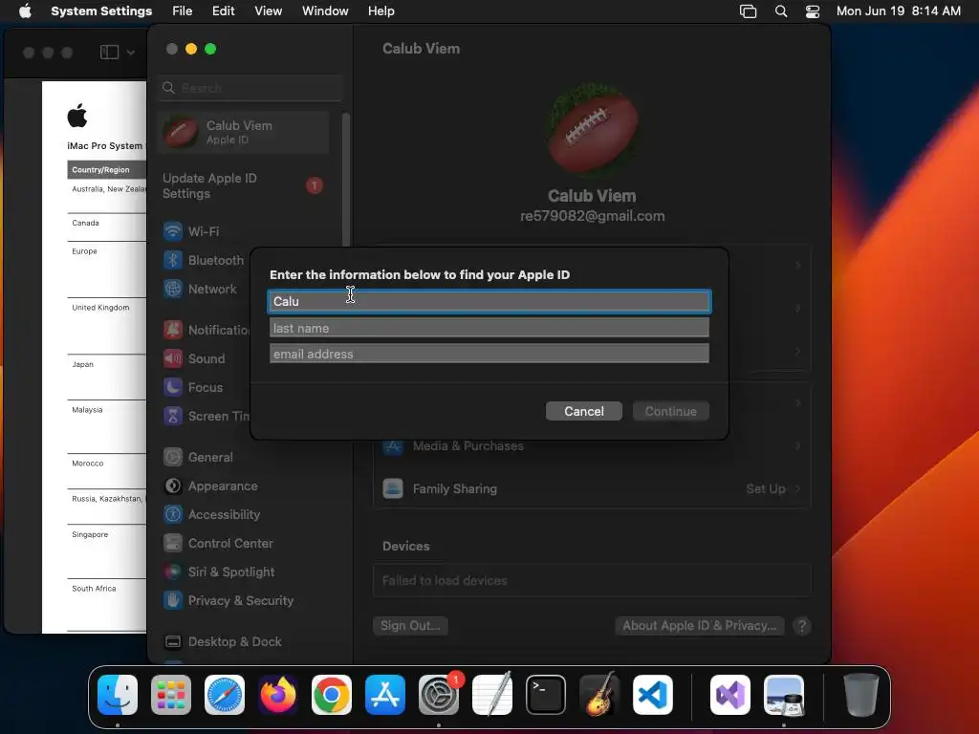
Task: Click the settings Search field
Action: (250, 88)
